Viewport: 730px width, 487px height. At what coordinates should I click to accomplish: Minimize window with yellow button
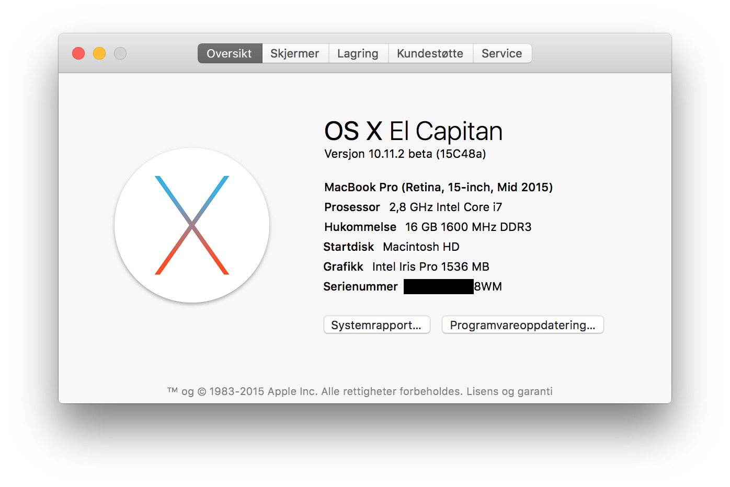(x=99, y=53)
